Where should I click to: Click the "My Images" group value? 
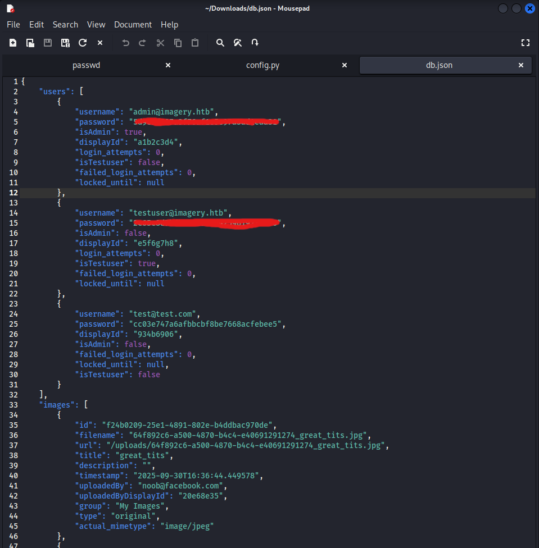pyautogui.click(x=141, y=506)
